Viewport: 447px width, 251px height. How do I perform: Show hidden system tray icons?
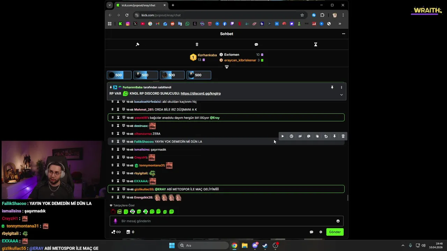coord(403,245)
